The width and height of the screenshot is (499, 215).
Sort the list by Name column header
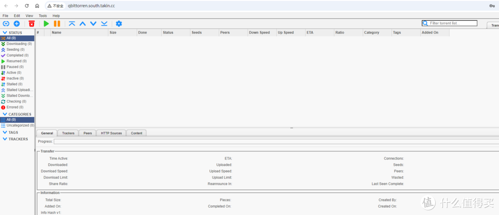point(79,32)
